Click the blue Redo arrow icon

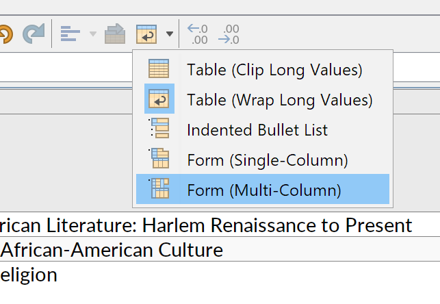pyautogui.click(x=34, y=34)
